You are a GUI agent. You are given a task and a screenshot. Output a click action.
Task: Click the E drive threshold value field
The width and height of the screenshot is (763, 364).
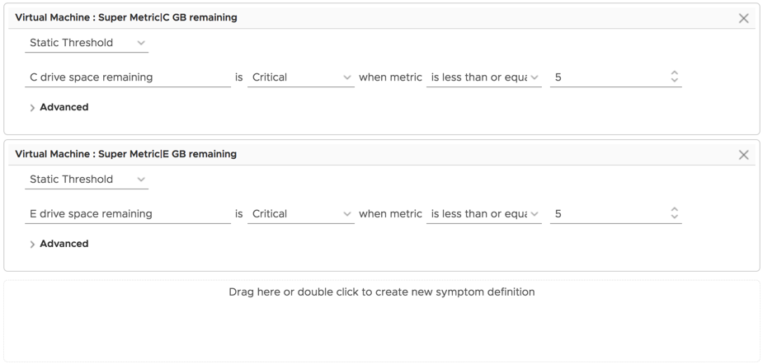point(606,214)
